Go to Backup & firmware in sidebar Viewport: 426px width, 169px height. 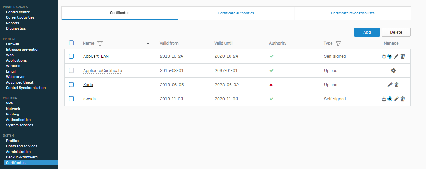coord(22,157)
